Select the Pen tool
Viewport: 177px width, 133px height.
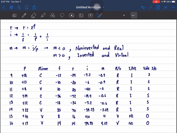click(24, 16)
